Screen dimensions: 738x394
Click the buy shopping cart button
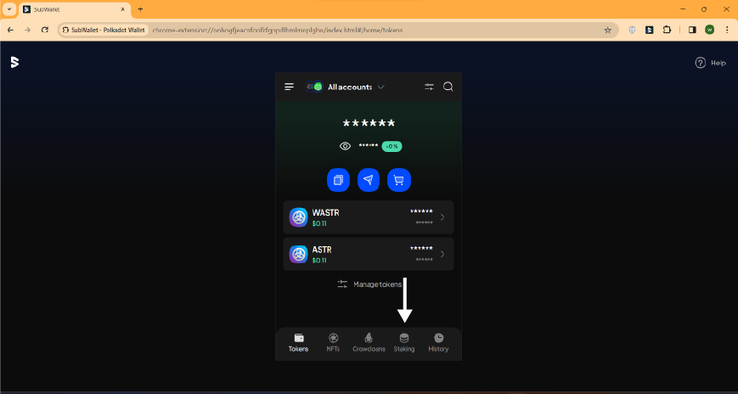[x=398, y=180]
